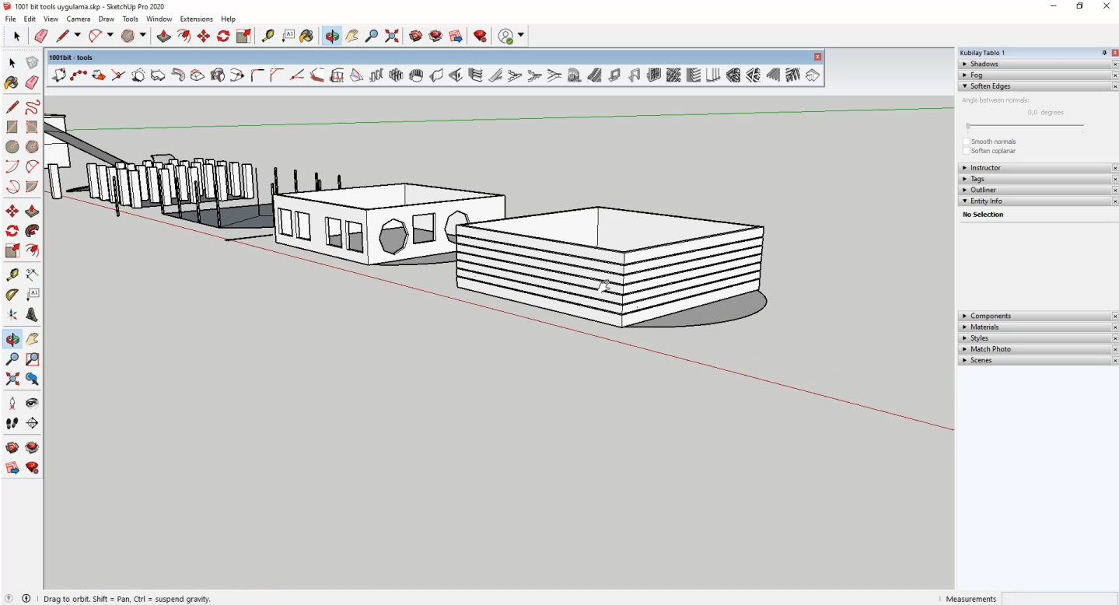Click the Zoom Extents icon in top toolbar
The width and height of the screenshot is (1119, 605).
(x=392, y=36)
